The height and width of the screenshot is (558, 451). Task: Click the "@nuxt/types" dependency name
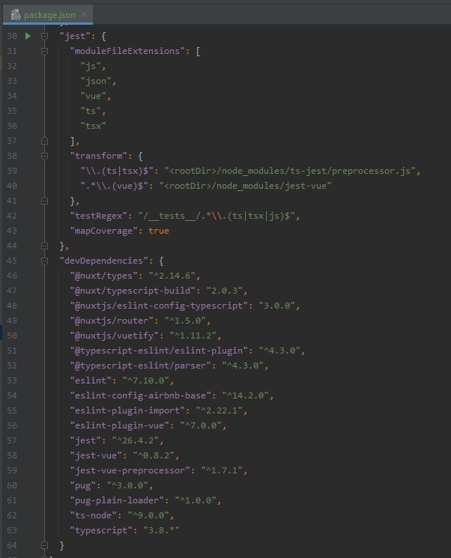click(103, 276)
